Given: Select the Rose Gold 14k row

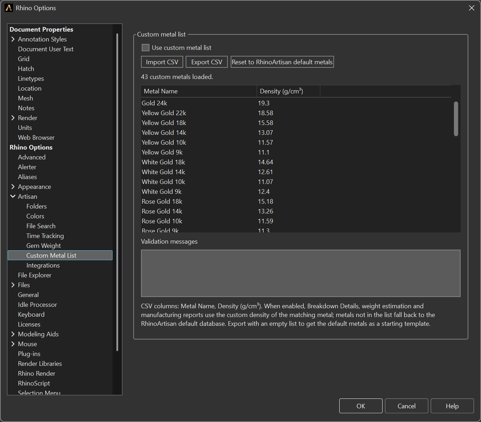Looking at the screenshot, I should [296, 211].
